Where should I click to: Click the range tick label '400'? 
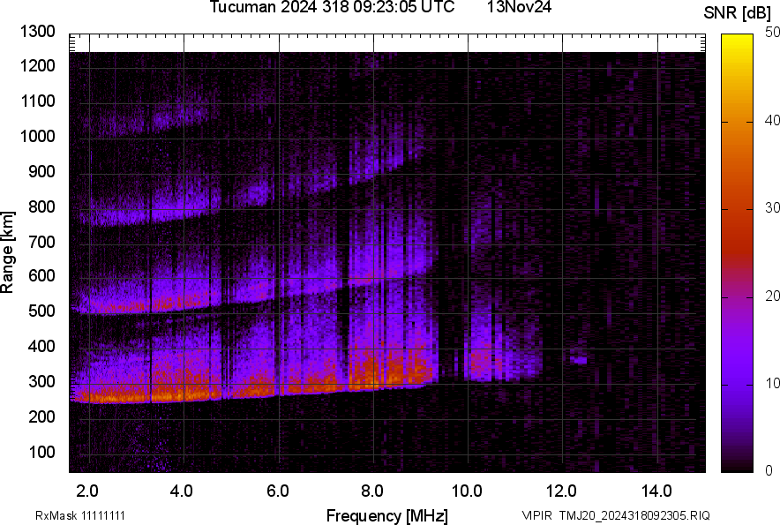pos(41,347)
